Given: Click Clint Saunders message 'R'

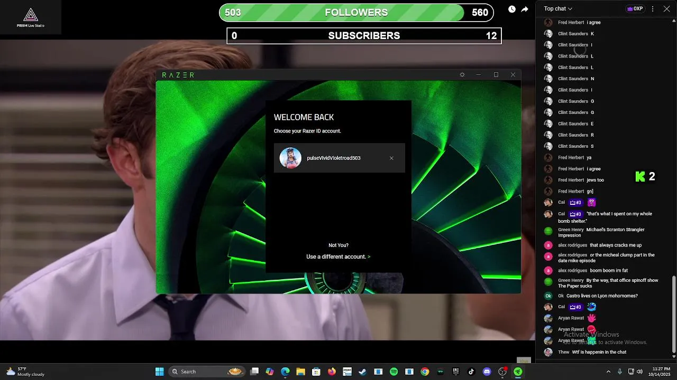Looking at the screenshot, I should 592,135.
